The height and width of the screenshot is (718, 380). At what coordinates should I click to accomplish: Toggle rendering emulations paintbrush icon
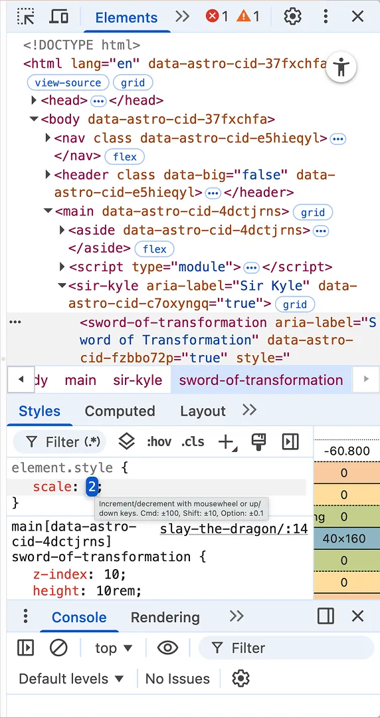point(259,441)
